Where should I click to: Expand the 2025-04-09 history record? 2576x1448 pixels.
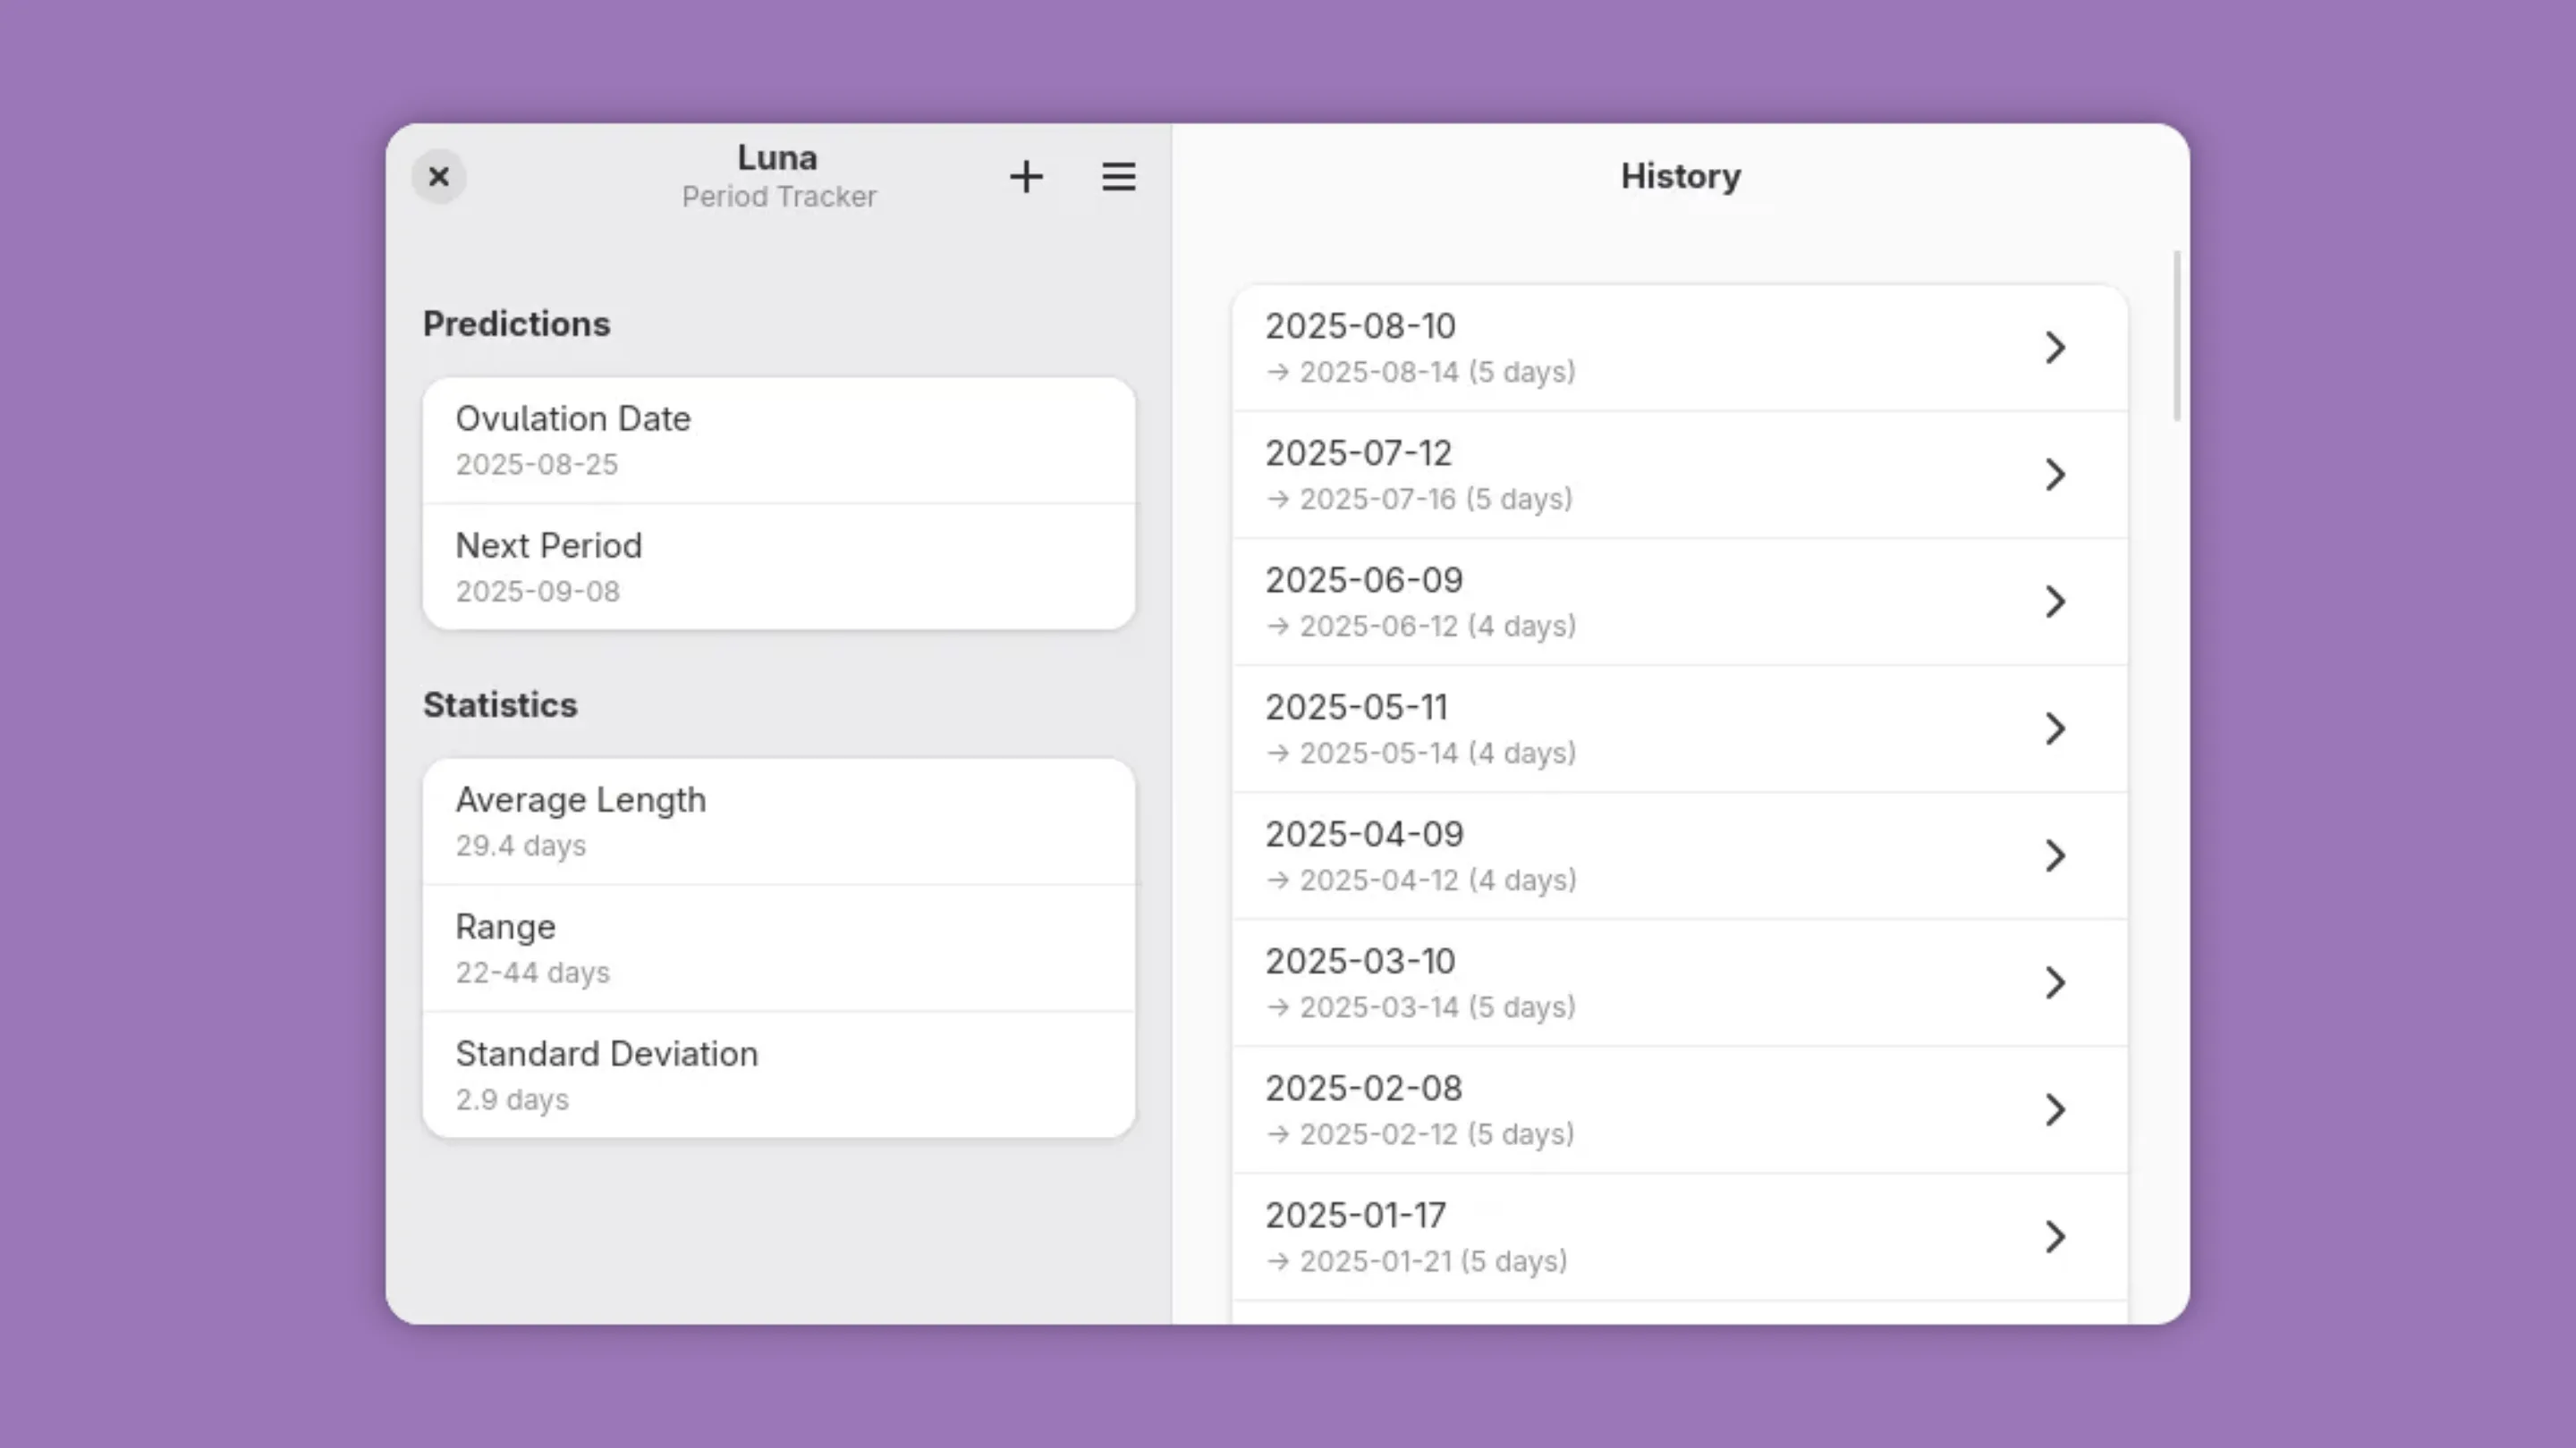(x=2056, y=855)
